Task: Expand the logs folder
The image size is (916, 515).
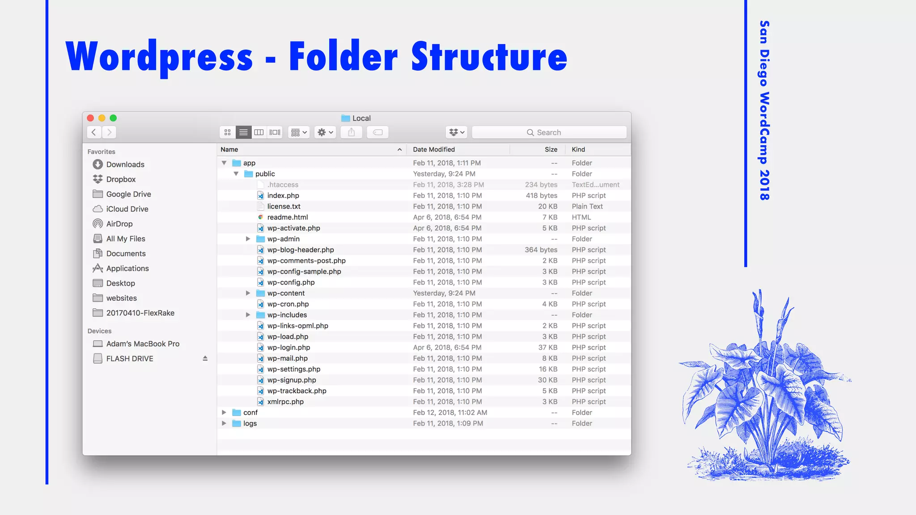Action: (224, 423)
